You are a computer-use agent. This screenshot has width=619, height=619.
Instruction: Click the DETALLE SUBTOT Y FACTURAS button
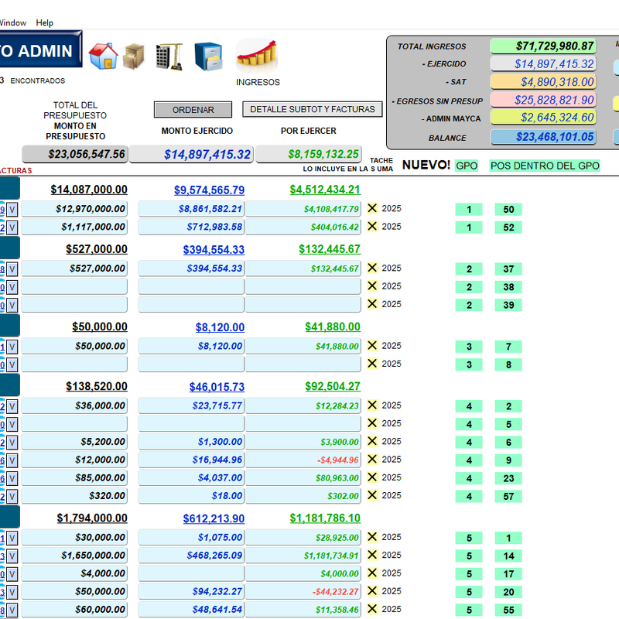click(x=312, y=110)
